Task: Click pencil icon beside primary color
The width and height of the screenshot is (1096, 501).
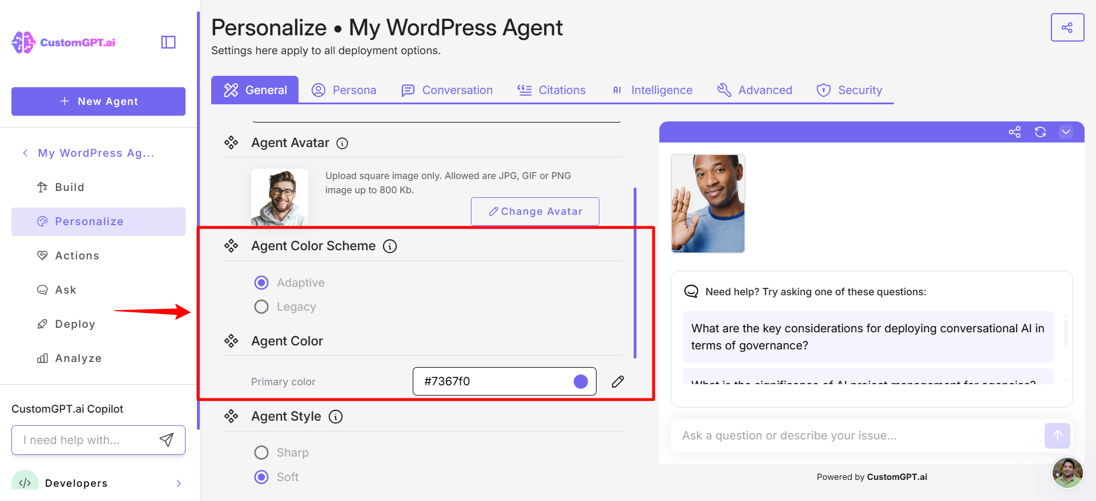Action: point(618,381)
